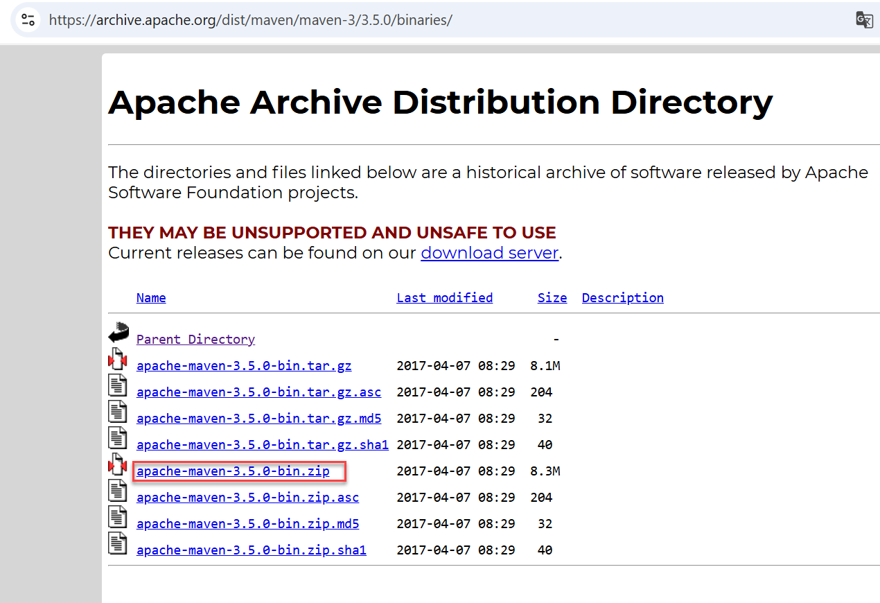Screen dimensions: 880x603
Task: Sort listing by Description column
Action: (x=623, y=298)
